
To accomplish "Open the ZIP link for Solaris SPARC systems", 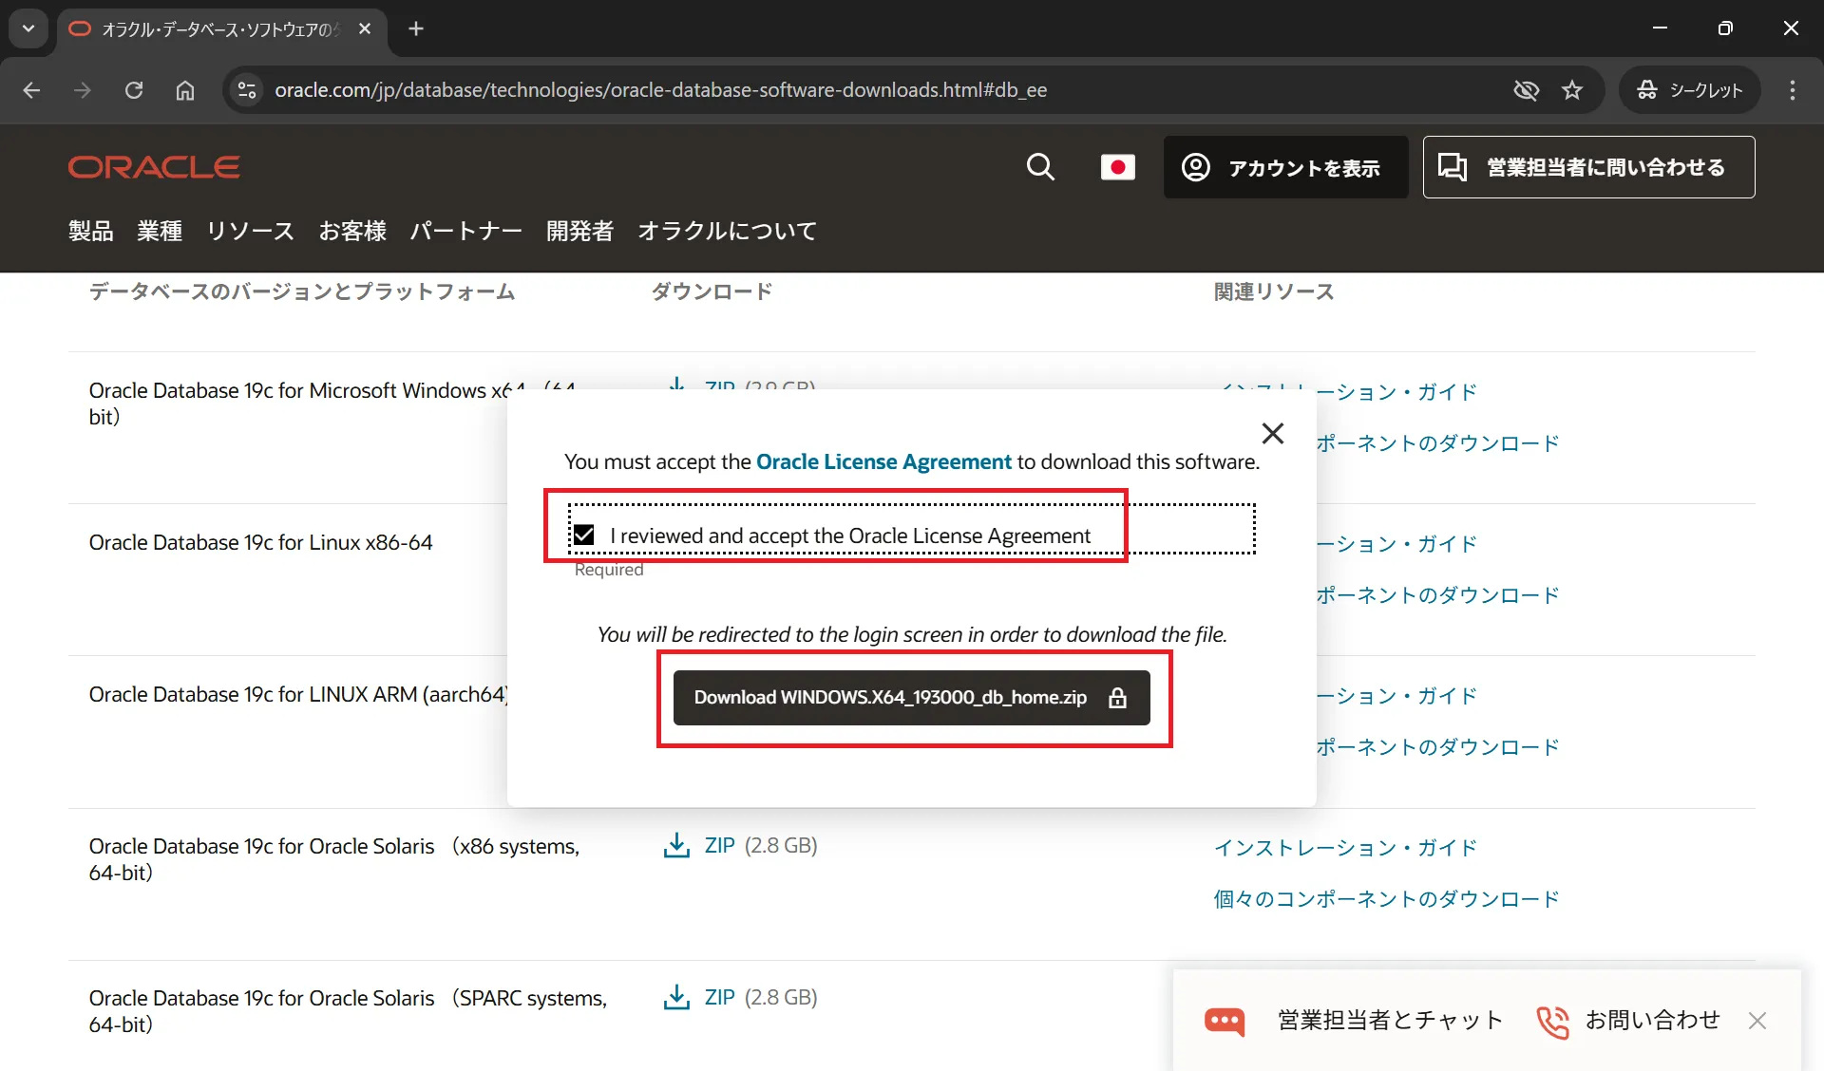I will (x=719, y=997).
